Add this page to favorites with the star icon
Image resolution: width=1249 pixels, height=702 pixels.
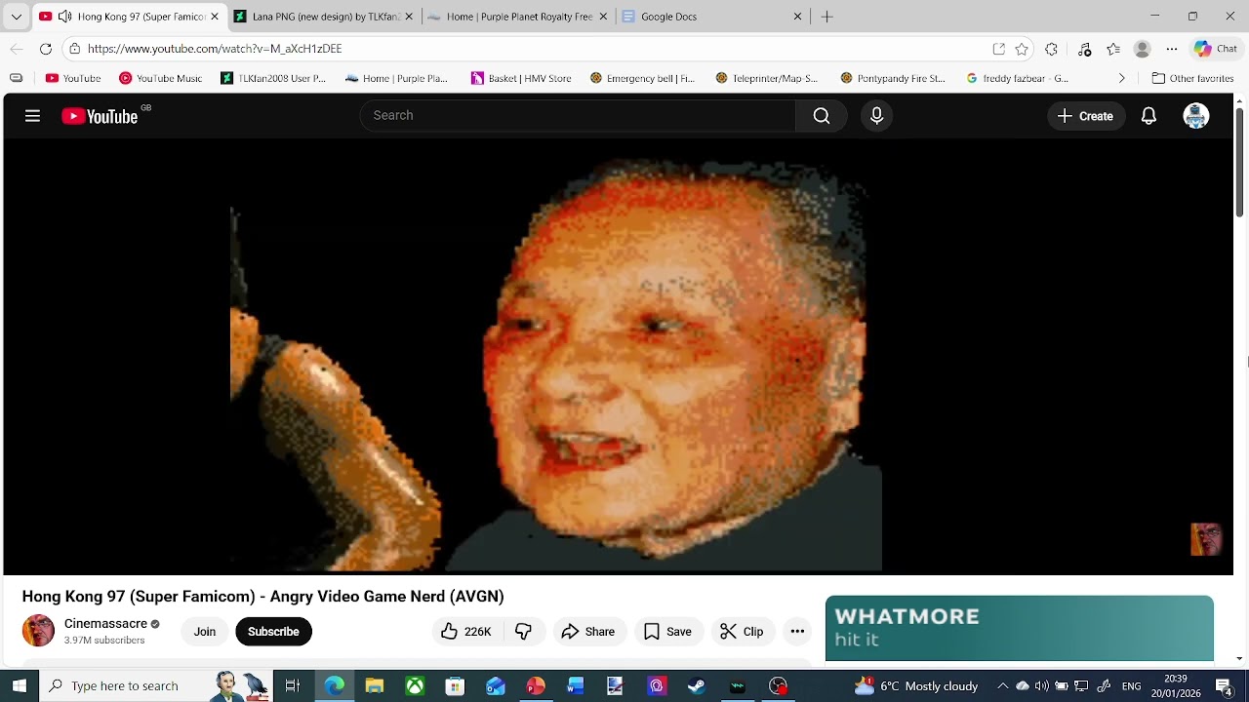coord(1022,49)
